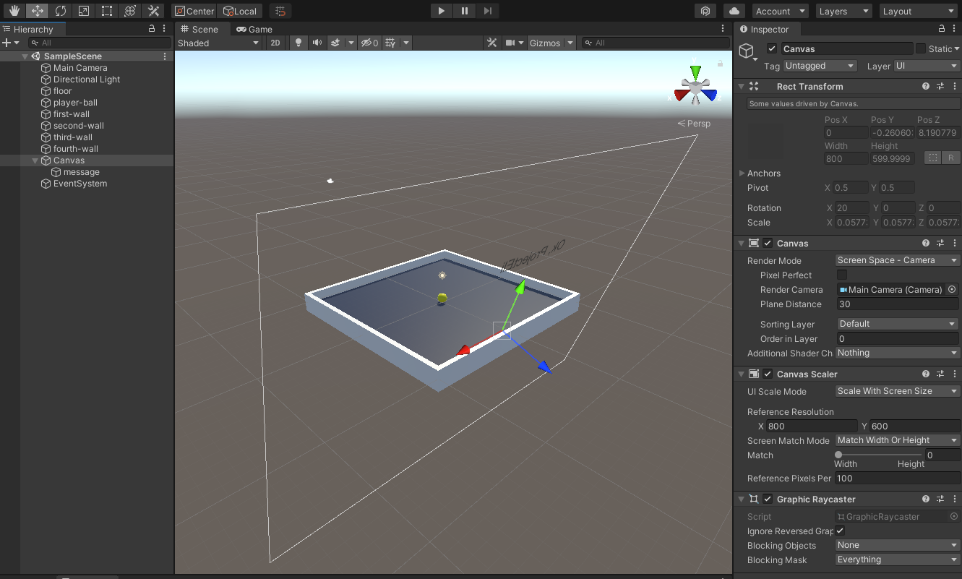This screenshot has width=962, height=579.
Task: Select the Hand tool
Action: pos(15,11)
